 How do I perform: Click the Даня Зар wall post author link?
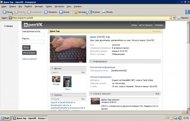click(x=106, y=100)
